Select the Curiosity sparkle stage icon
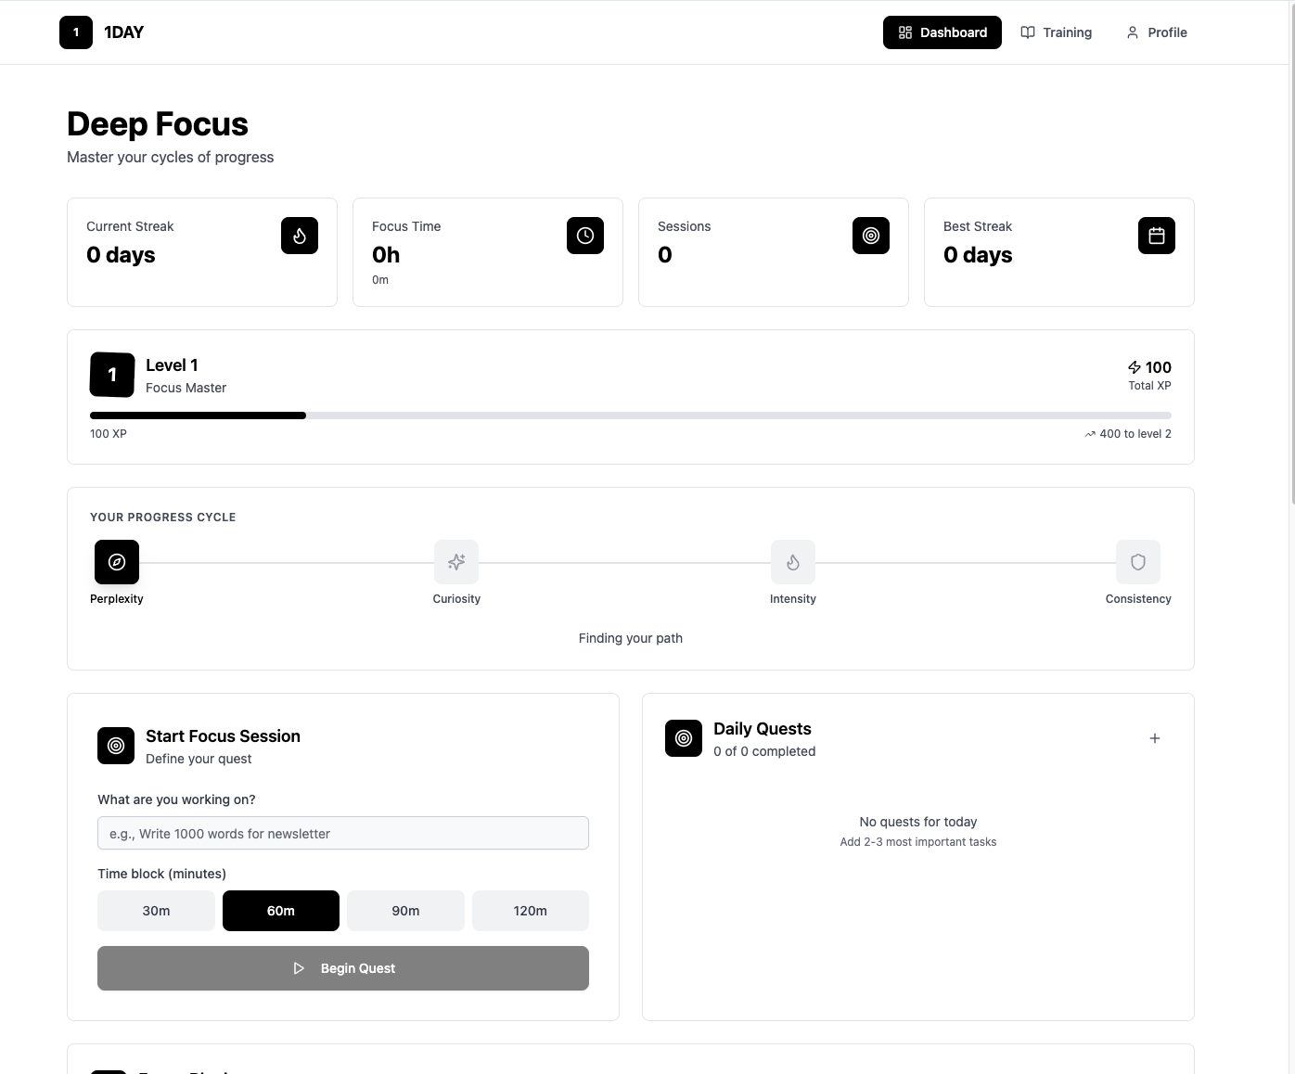The image size is (1295, 1074). [456, 562]
